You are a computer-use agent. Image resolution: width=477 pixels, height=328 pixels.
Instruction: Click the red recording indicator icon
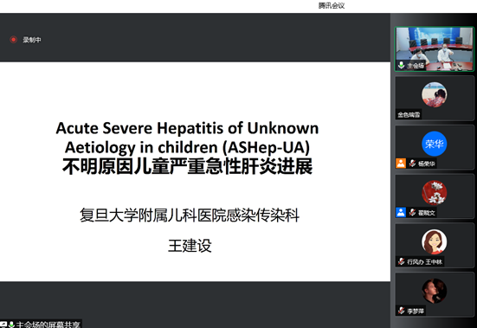tap(13, 40)
